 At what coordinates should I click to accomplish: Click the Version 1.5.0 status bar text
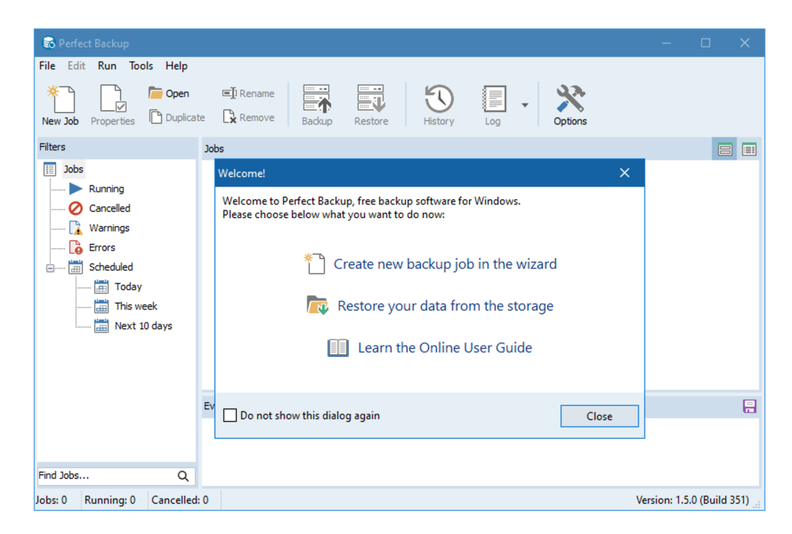coord(692,500)
